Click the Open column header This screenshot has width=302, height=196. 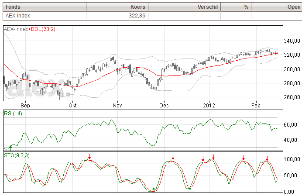pyautogui.click(x=277, y=7)
